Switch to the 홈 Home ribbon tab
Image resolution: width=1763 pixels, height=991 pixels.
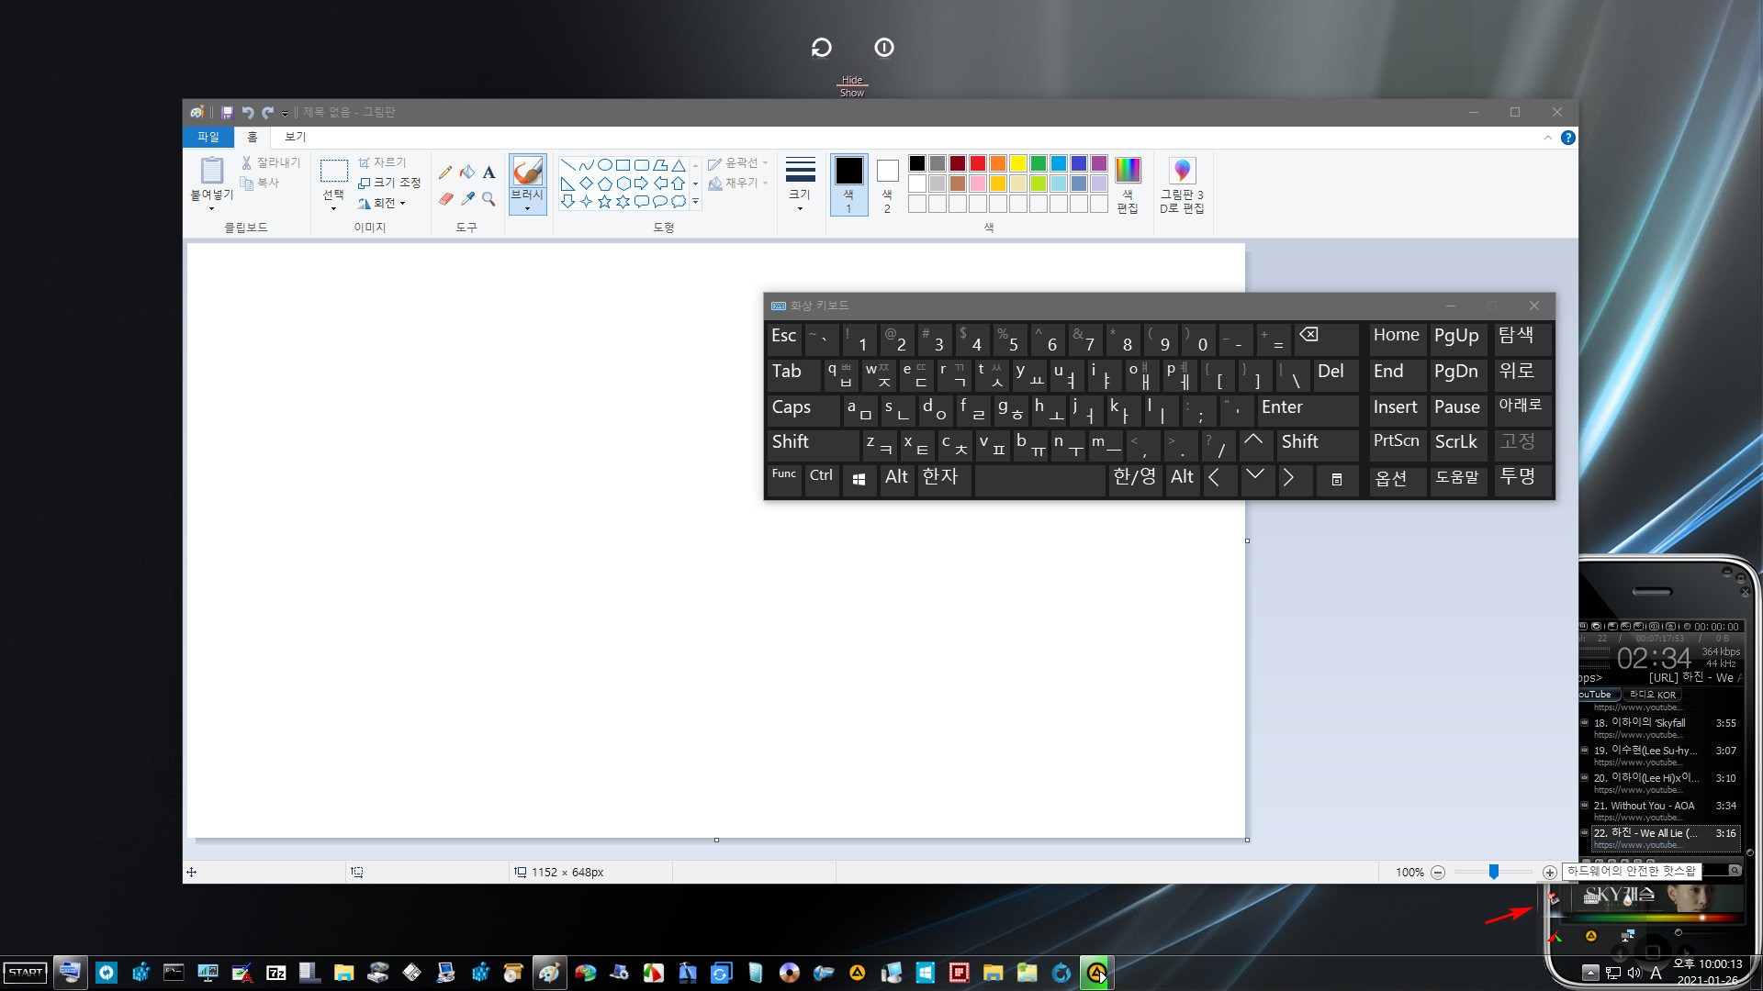coord(253,137)
